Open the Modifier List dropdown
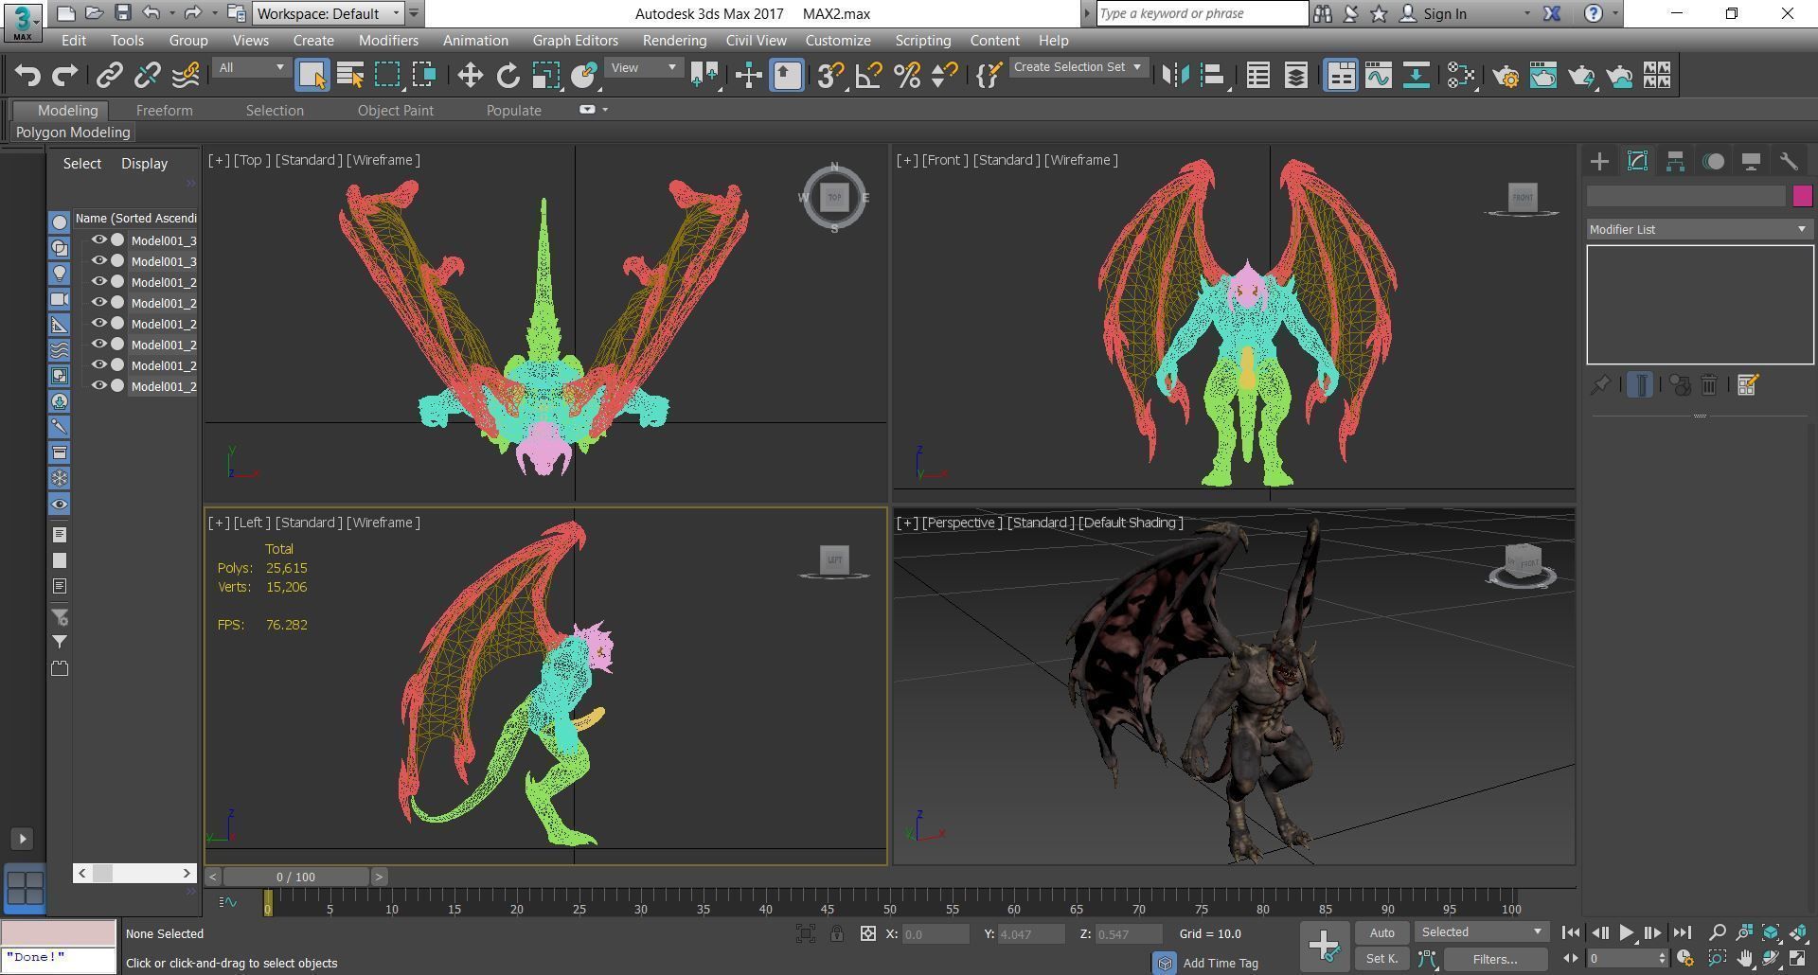Screen dimensions: 1818x975 pos(1700,230)
